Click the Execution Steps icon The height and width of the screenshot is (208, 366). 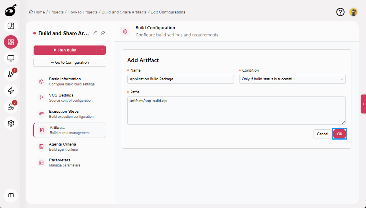[x=42, y=114]
